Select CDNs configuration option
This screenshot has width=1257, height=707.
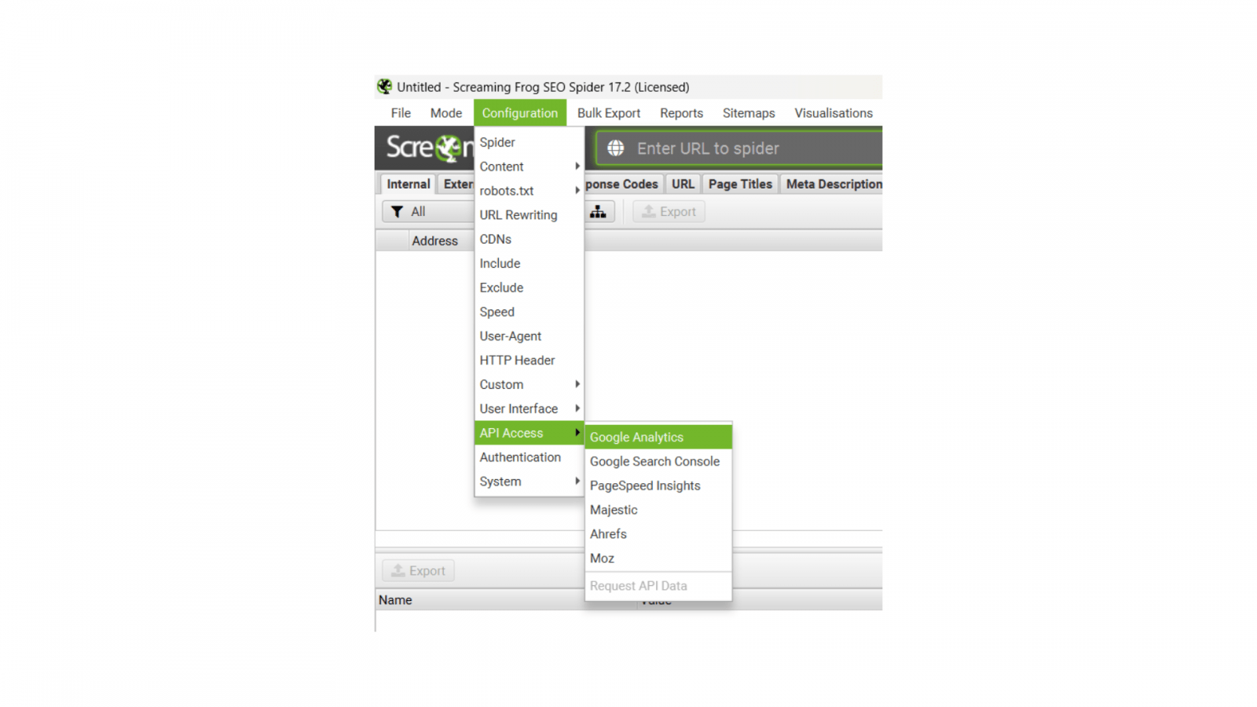click(529, 240)
